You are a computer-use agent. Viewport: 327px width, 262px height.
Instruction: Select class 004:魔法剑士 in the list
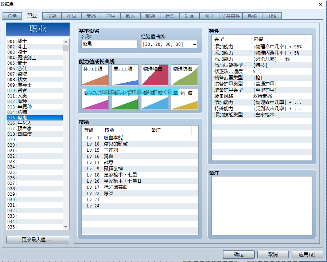click(x=35, y=57)
